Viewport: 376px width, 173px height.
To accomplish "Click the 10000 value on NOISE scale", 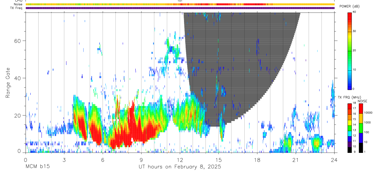I will click(368, 113).
